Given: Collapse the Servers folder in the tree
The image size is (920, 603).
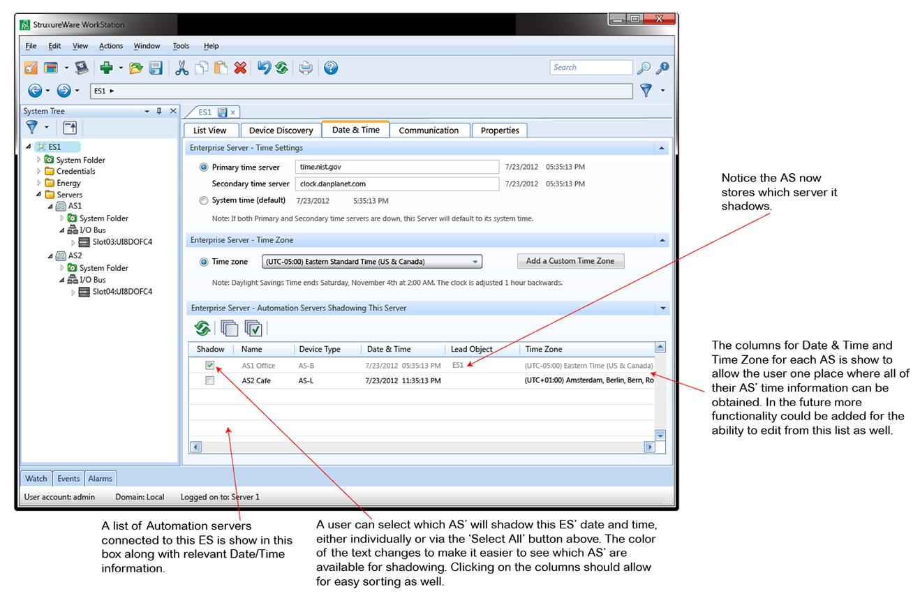Looking at the screenshot, I should coord(39,195).
